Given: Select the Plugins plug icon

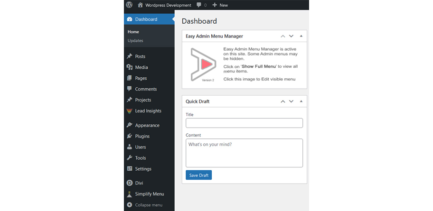Looking at the screenshot, I should [129, 136].
